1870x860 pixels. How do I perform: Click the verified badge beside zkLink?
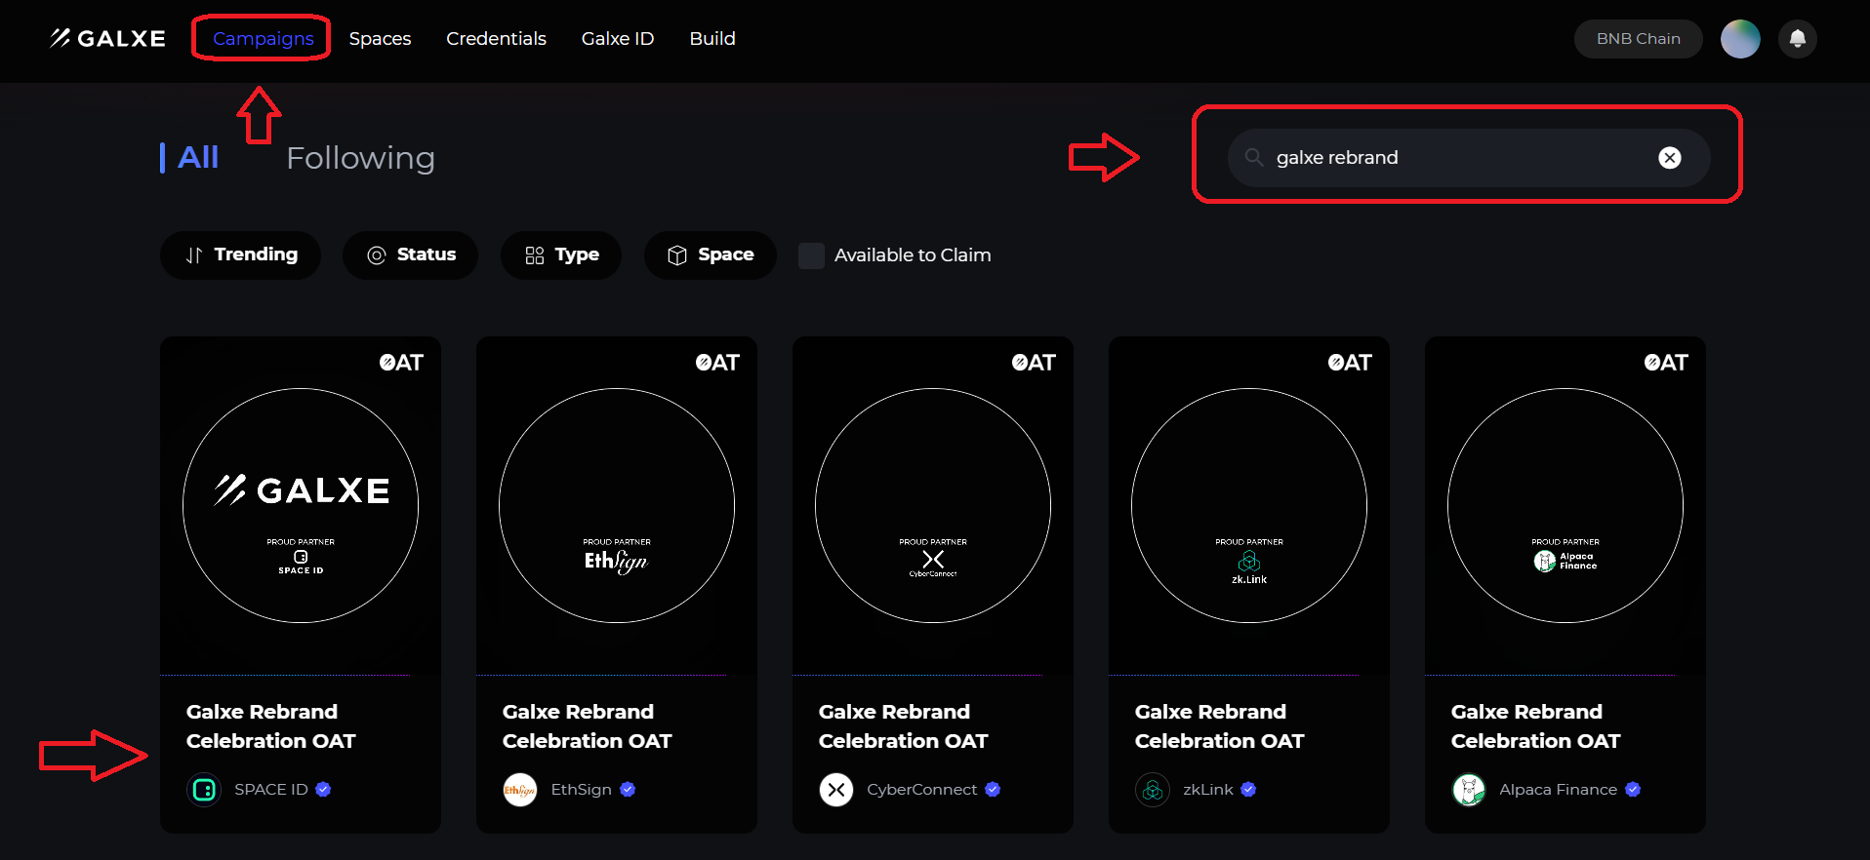coord(1248,790)
